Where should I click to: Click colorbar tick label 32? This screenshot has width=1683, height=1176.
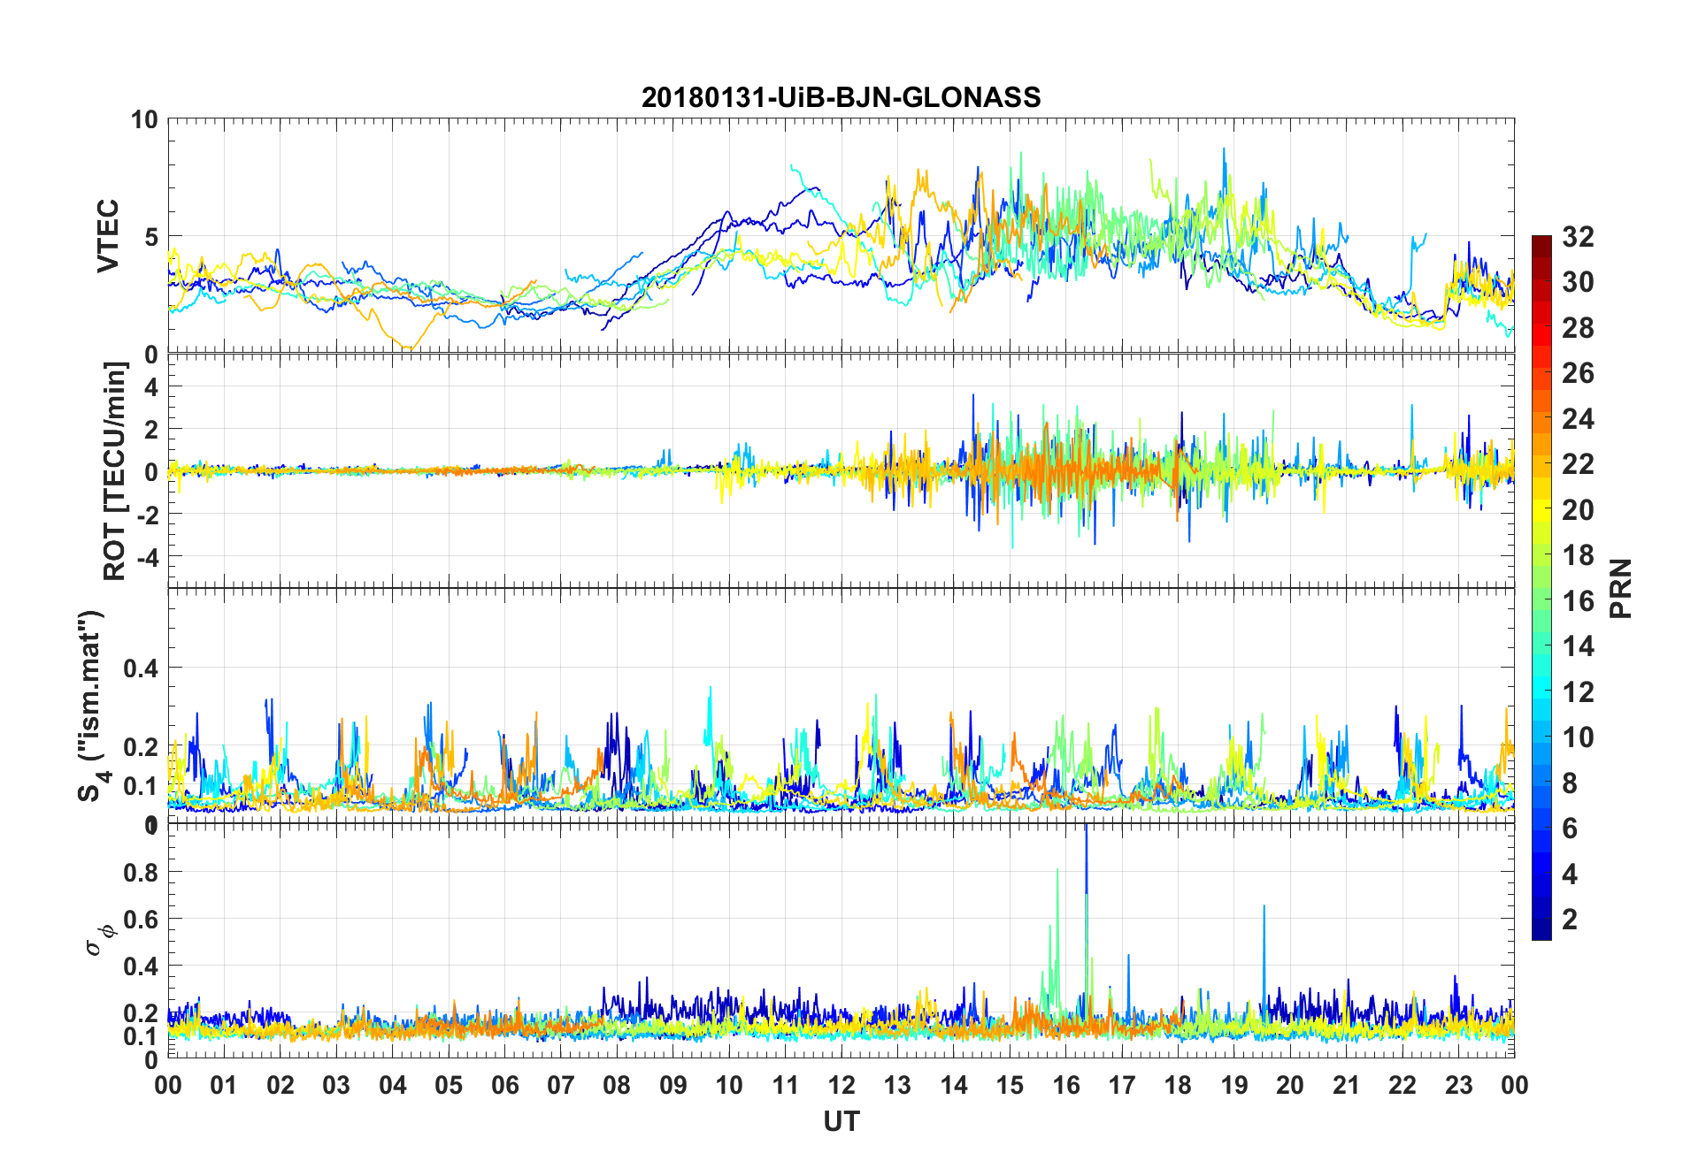click(1578, 237)
